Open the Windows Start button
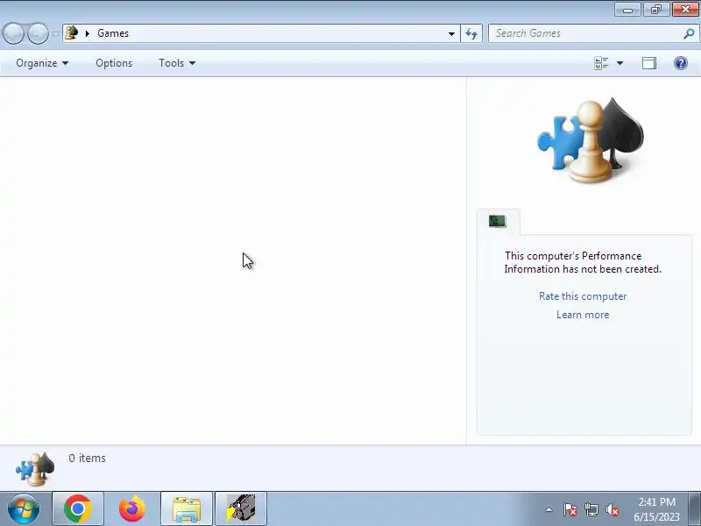This screenshot has width=701, height=526. click(24, 508)
